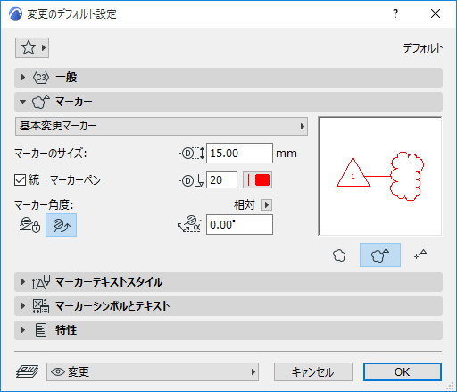Screen dimensions: 457x392
Task: Confirm with the OK button
Action: (403, 371)
